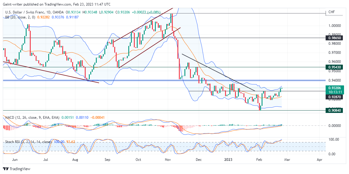Click the 0.90840 price level tag
Viewport: 349px width, 174px height.
pos(333,111)
